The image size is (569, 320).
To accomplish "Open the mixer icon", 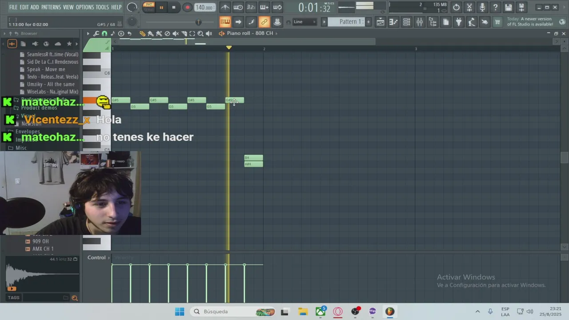I will 419,22.
